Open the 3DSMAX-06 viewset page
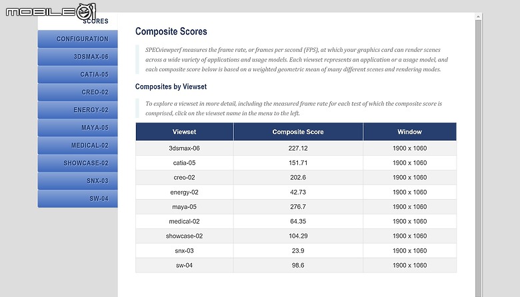Image resolution: width=520 pixels, height=297 pixels. click(x=77, y=57)
